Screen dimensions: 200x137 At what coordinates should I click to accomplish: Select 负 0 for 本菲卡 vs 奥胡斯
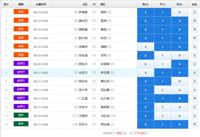click(x=180, y=107)
